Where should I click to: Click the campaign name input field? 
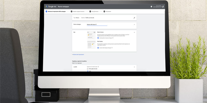(97, 24)
